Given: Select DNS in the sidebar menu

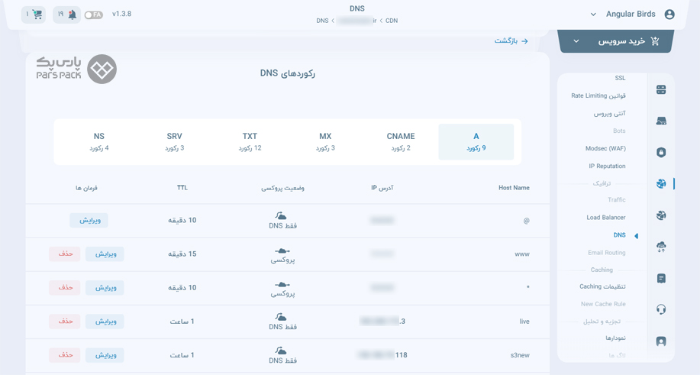Looking at the screenshot, I should [620, 234].
